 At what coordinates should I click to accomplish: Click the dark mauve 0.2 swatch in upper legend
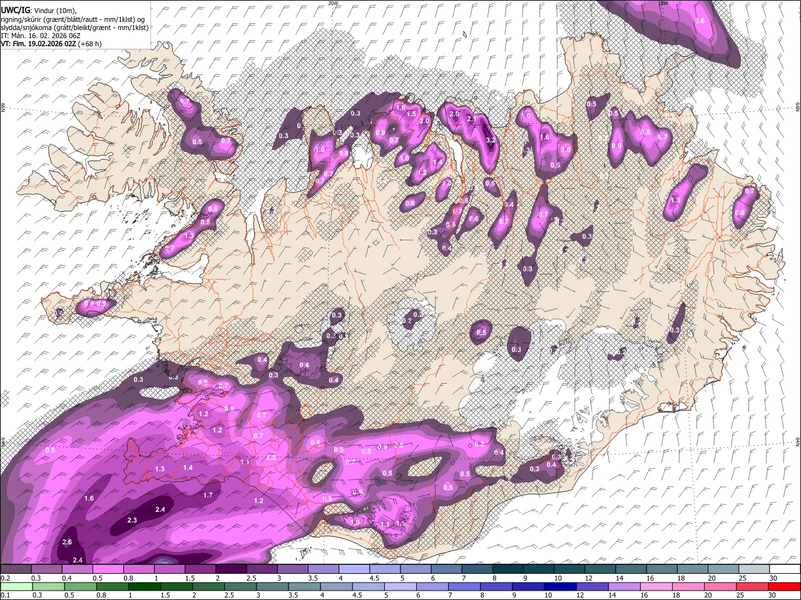tap(16, 569)
